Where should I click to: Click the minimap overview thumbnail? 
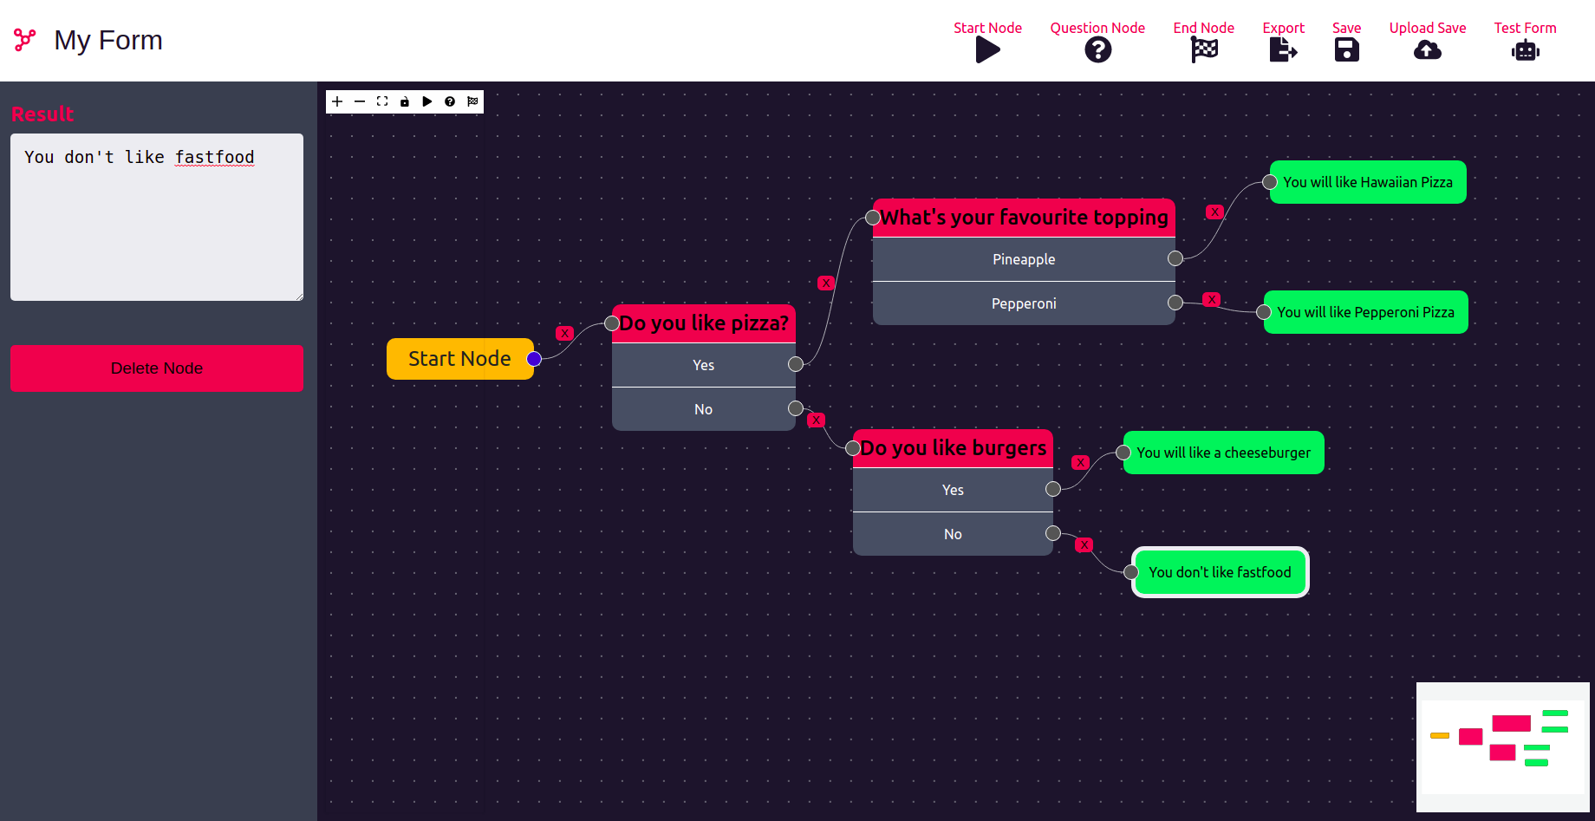tap(1503, 746)
